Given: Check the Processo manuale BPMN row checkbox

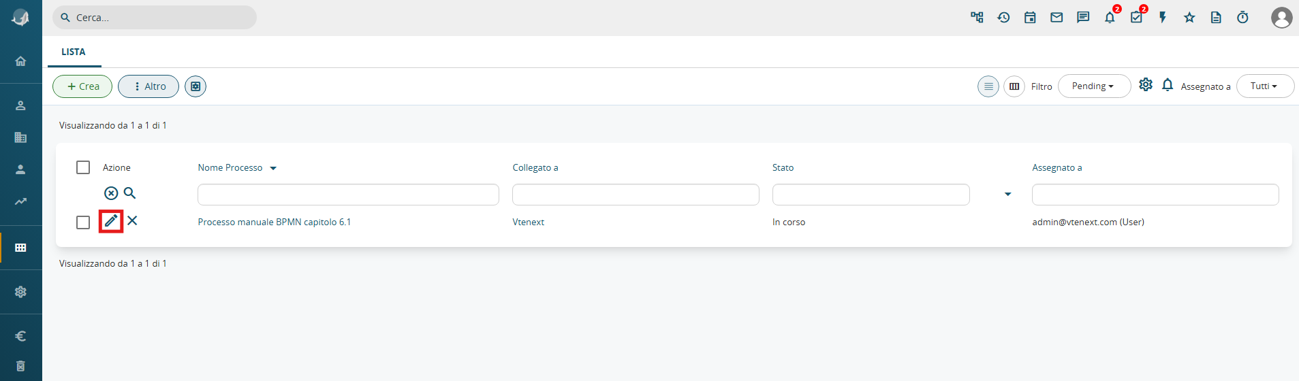Looking at the screenshot, I should (x=83, y=222).
